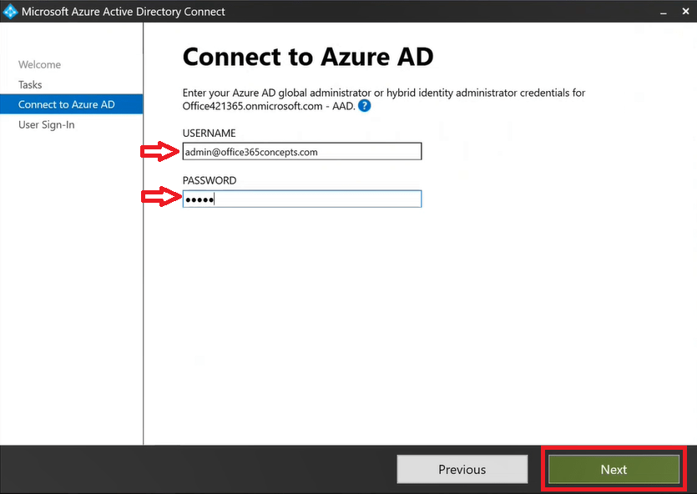Click the USERNAME field label

209,134
